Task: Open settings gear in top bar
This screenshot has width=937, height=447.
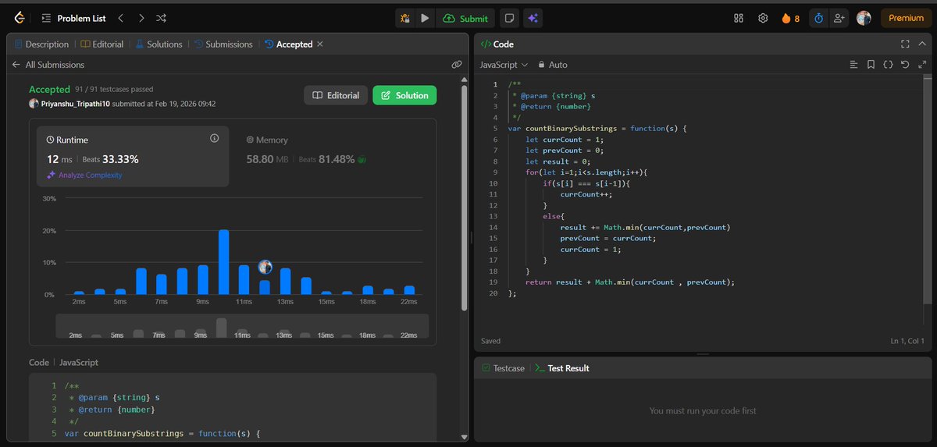Action: [763, 18]
